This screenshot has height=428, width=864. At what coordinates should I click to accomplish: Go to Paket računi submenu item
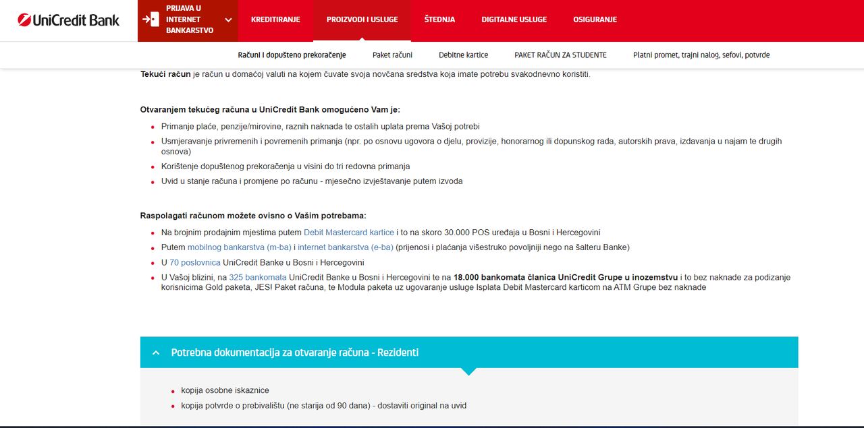pos(392,55)
